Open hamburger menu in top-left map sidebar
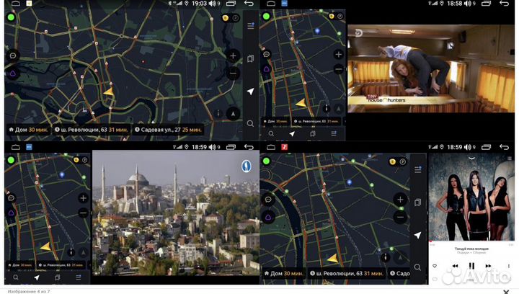This screenshot has width=519, height=294. (x=250, y=26)
